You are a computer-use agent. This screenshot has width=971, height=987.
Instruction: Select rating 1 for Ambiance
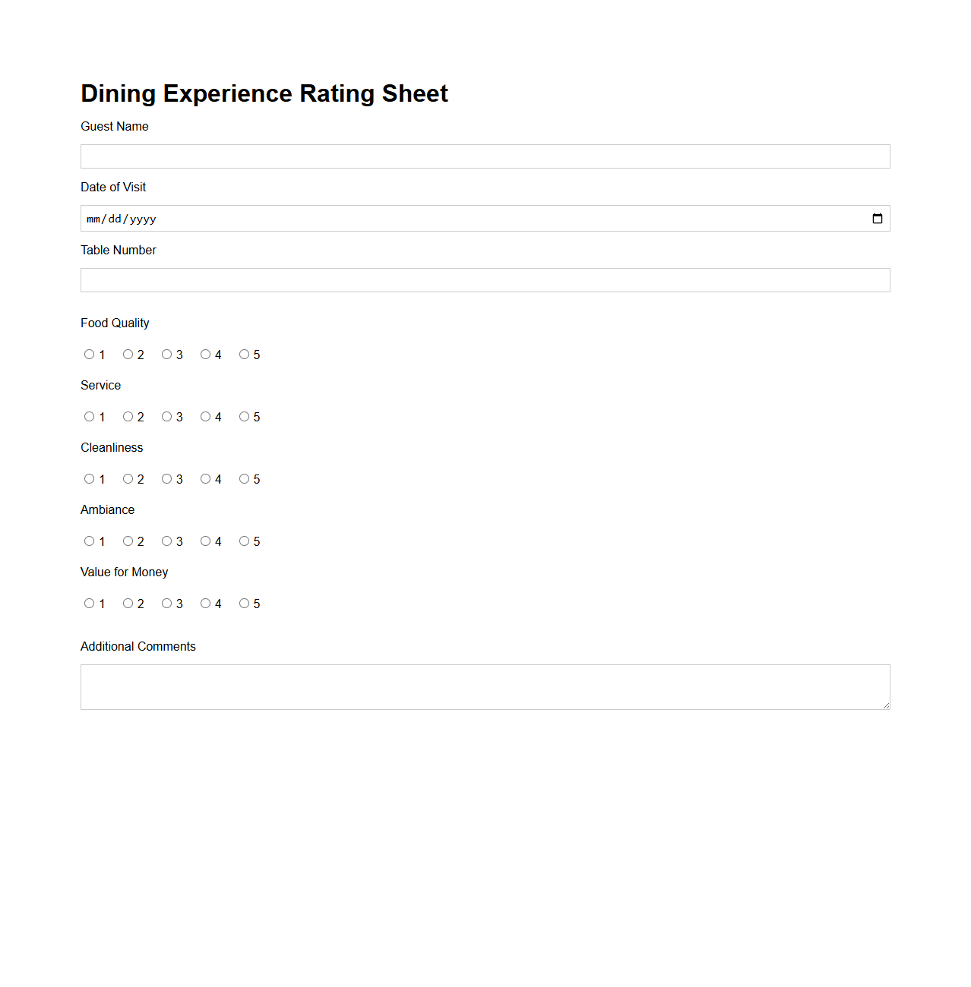[89, 541]
